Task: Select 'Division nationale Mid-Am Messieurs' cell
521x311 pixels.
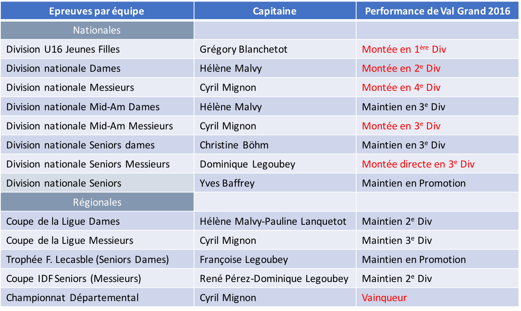Action: tap(97, 126)
